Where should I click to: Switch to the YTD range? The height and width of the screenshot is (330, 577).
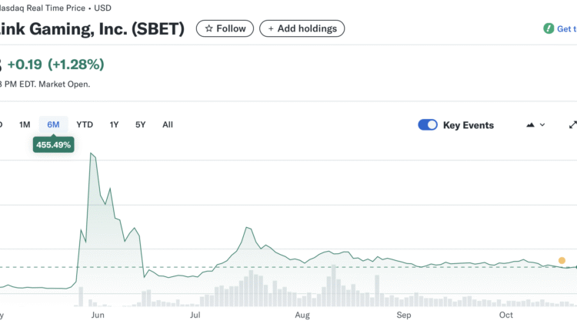click(x=85, y=124)
